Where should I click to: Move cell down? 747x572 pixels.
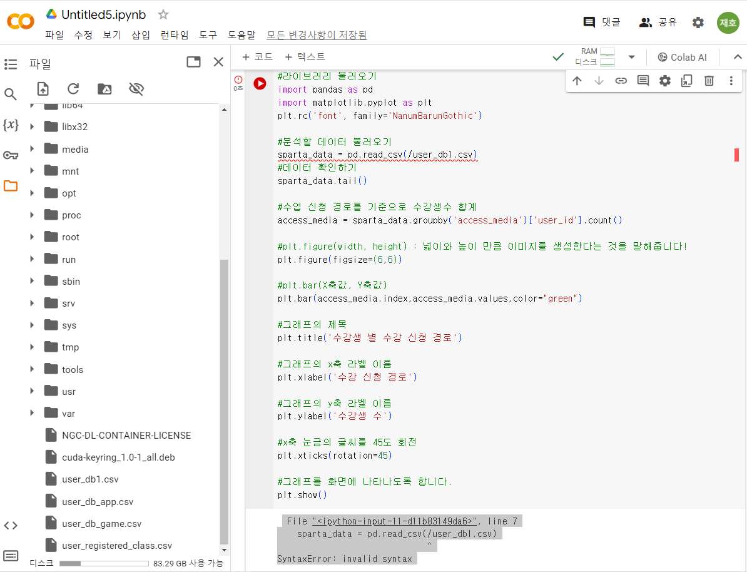599,81
